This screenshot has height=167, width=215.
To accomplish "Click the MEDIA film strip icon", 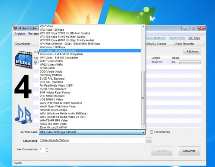I will click(23, 60).
